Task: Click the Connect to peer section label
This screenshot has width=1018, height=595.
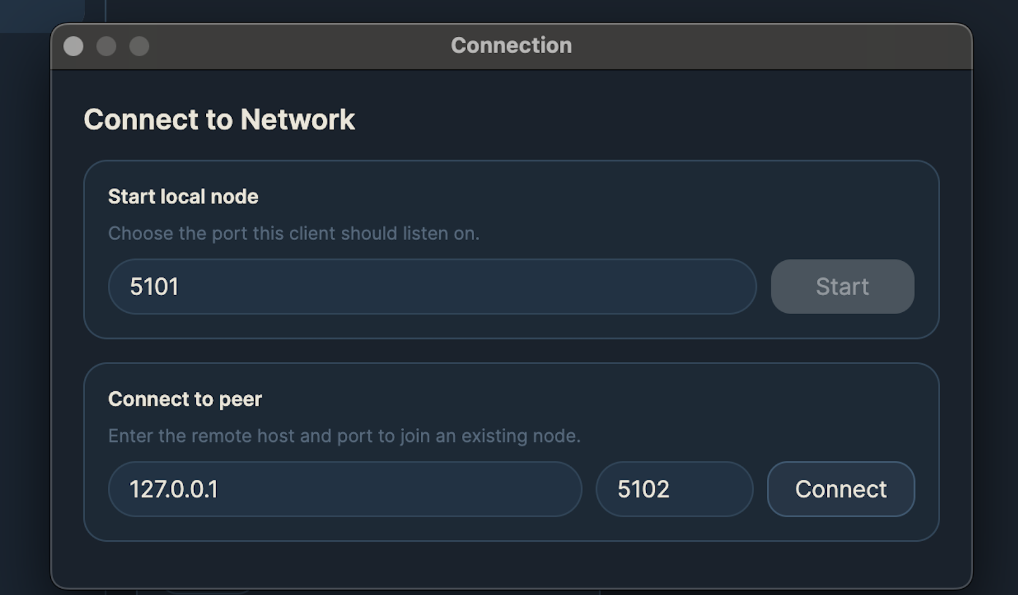Action: [x=185, y=399]
